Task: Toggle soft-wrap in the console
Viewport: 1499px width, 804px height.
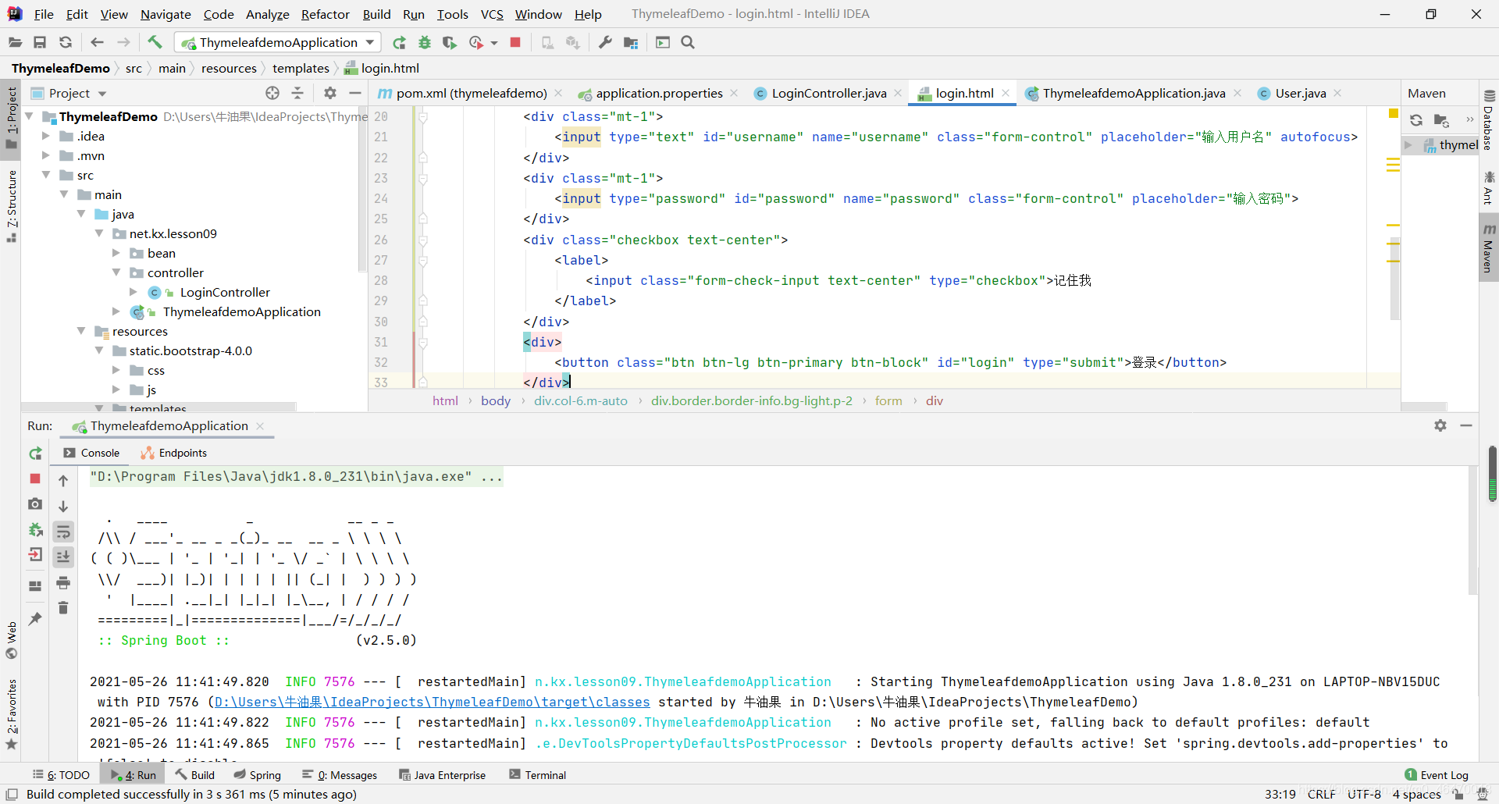Action: [63, 532]
